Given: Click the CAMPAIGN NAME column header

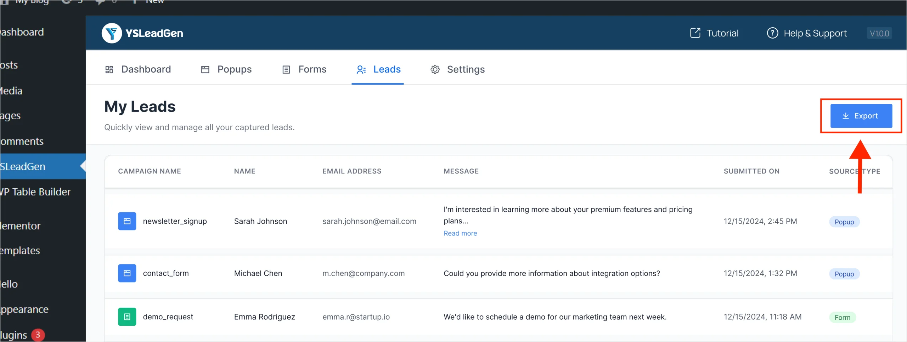Looking at the screenshot, I should pyautogui.click(x=150, y=171).
